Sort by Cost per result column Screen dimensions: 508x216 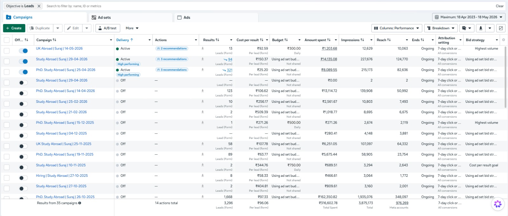click(262, 40)
